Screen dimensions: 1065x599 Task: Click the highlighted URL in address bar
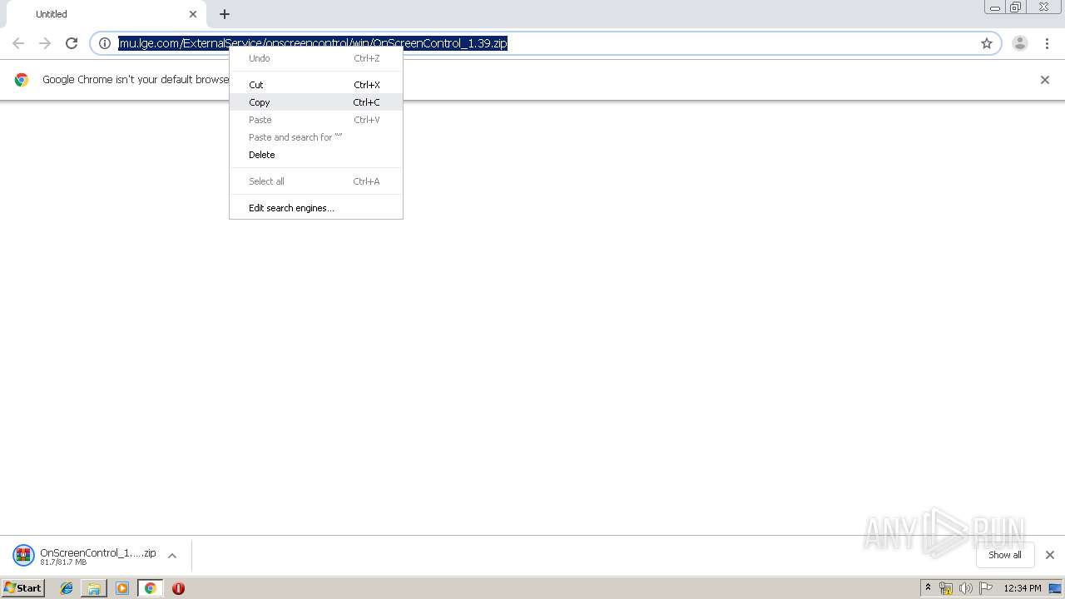(x=313, y=43)
